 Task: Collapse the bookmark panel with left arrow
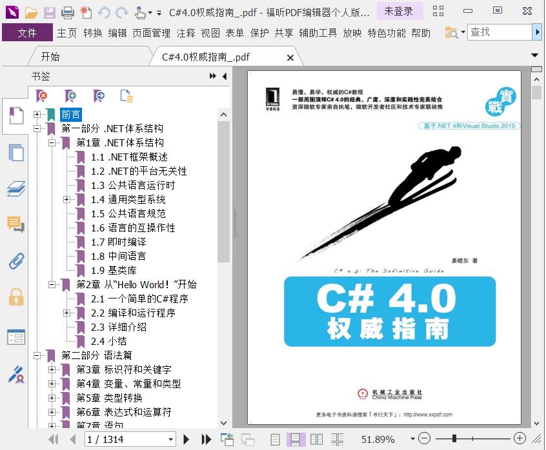[x=225, y=76]
